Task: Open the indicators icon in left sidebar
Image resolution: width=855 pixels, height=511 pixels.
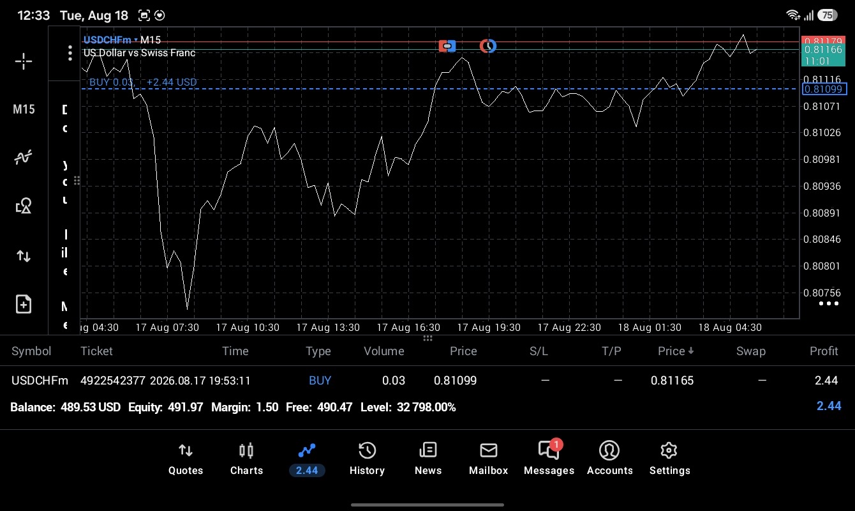Action: coord(24,157)
